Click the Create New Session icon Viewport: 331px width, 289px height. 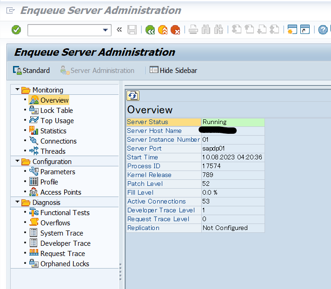292,30
